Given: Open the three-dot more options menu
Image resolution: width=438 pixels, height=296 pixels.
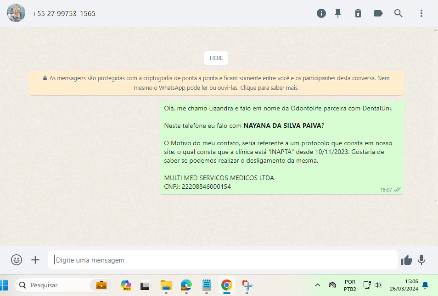Looking at the screenshot, I should 421,13.
